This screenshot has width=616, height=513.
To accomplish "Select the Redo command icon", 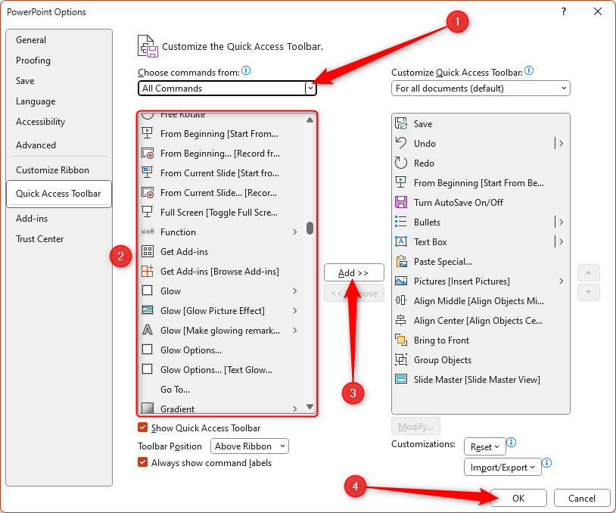I will [x=401, y=163].
